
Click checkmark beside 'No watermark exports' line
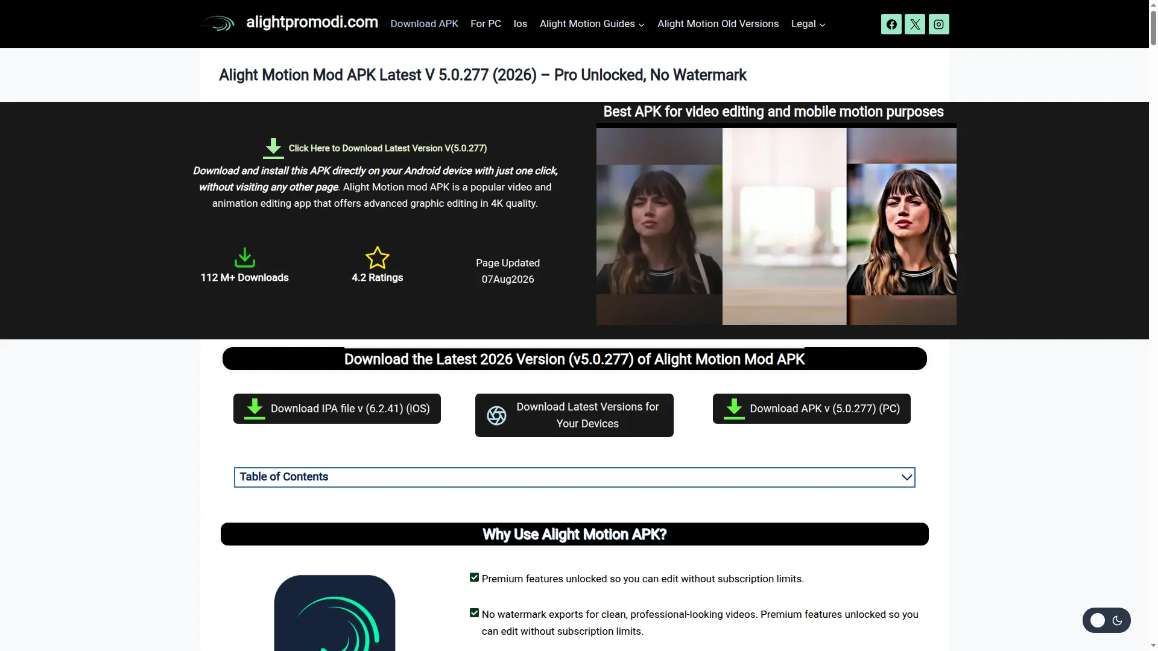tap(474, 613)
